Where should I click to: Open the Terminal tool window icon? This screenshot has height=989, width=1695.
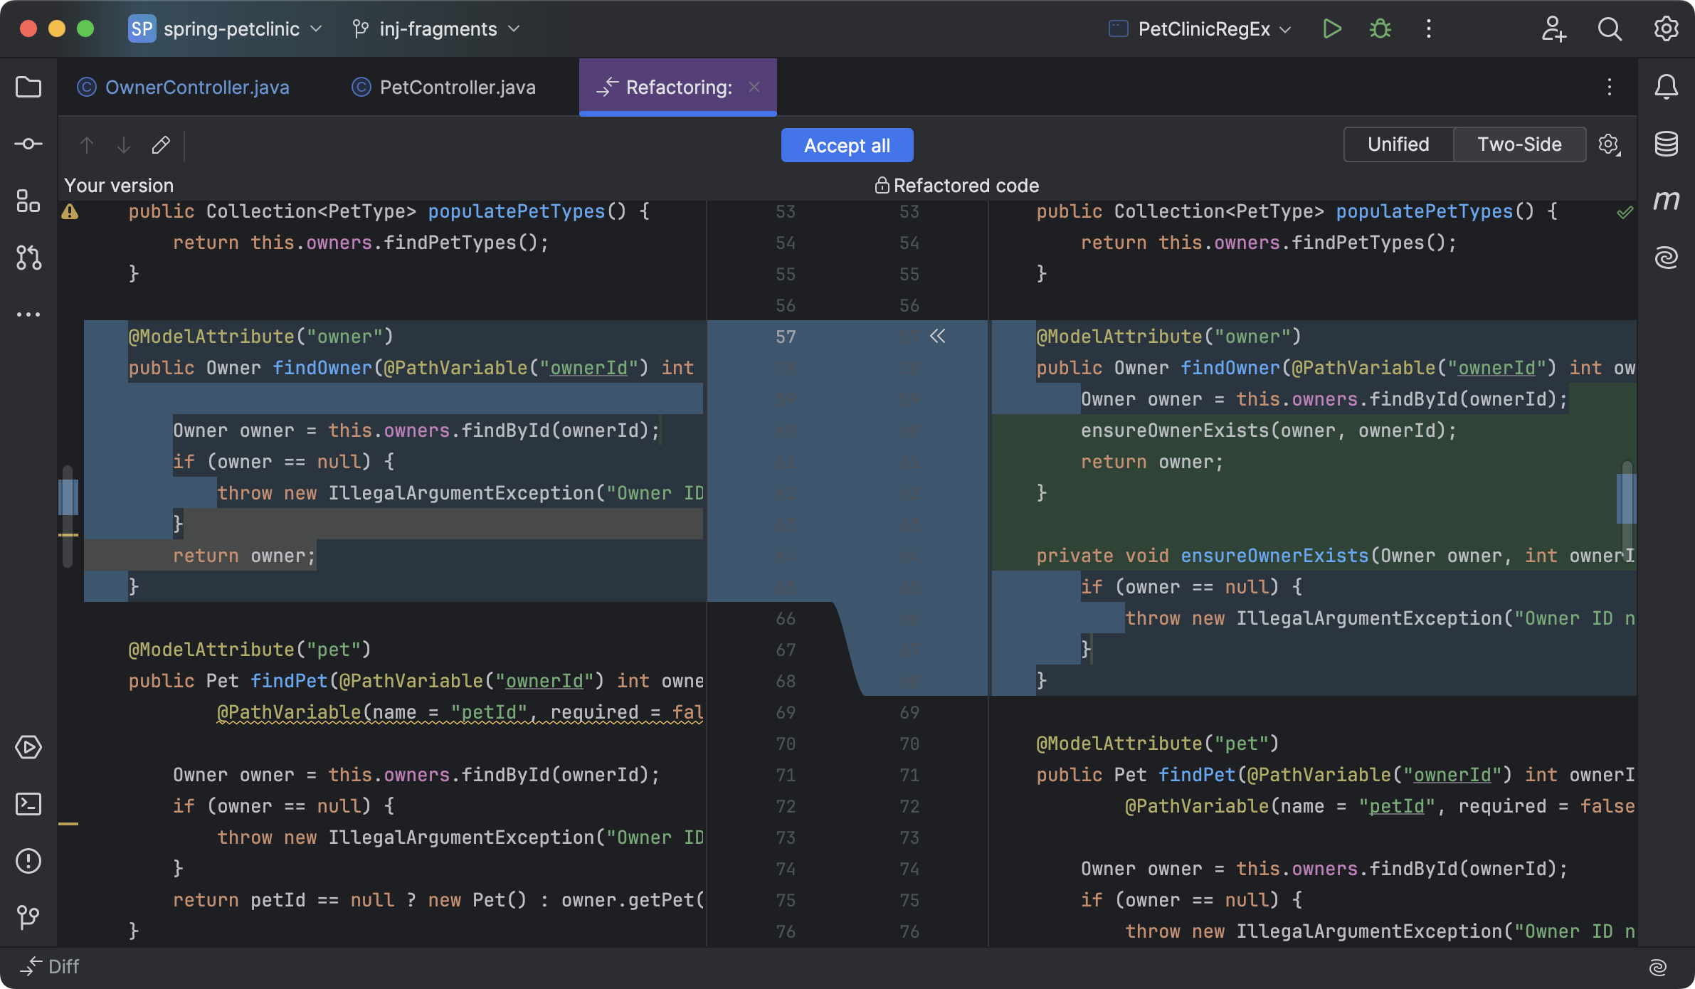[x=28, y=804]
